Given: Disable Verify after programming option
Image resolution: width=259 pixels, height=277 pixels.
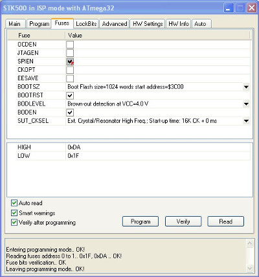Looking at the screenshot, I should tap(14, 223).
